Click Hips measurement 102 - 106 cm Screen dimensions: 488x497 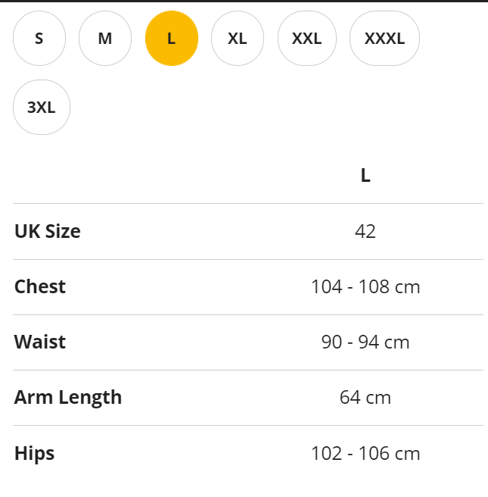365,453
